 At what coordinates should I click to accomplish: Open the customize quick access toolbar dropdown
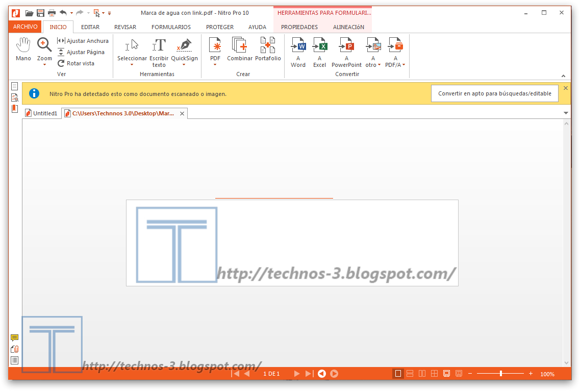click(x=110, y=13)
